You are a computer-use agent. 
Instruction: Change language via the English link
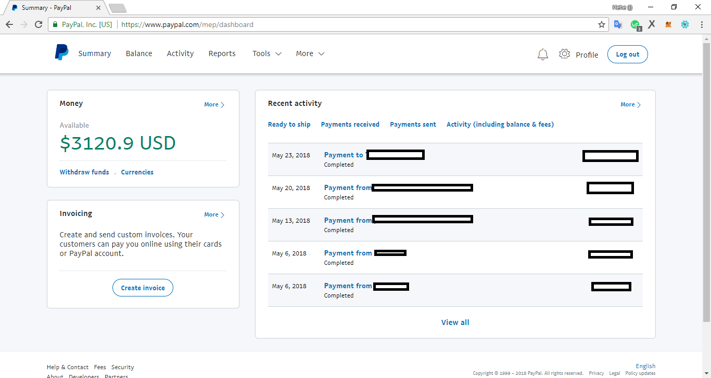click(646, 366)
